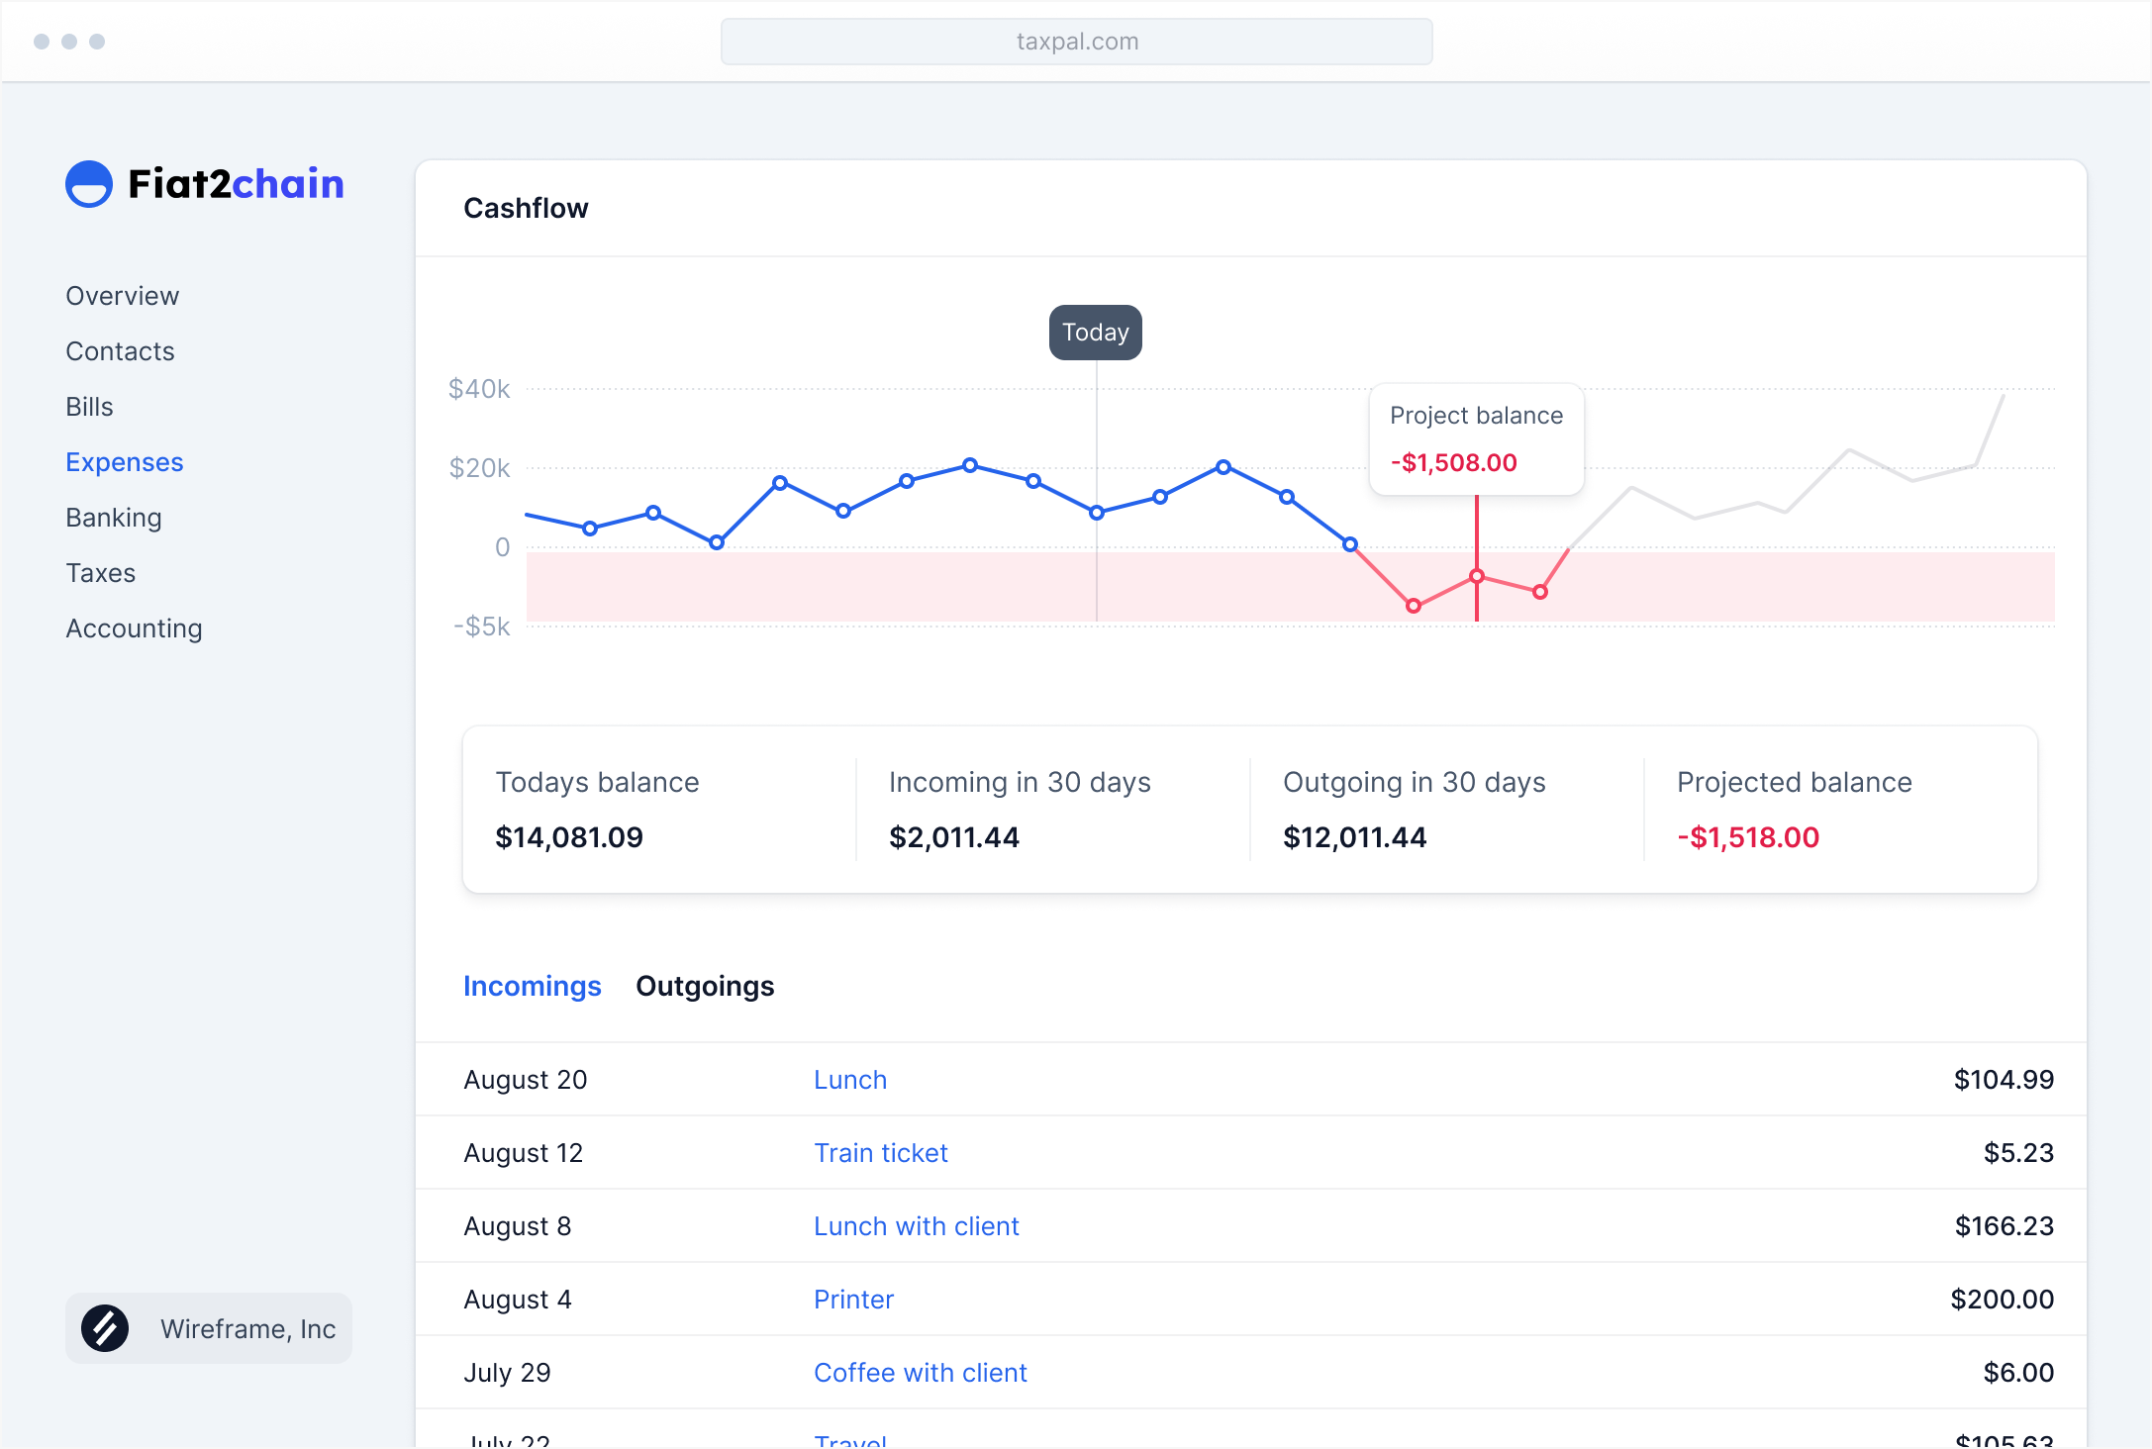Screen dimensions: 2152x1449
Task: Click the Wireframe, Inc company avatar icon
Action: click(x=105, y=1328)
